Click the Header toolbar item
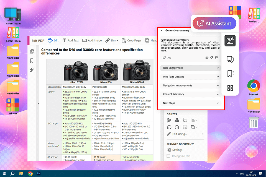 [151, 40]
